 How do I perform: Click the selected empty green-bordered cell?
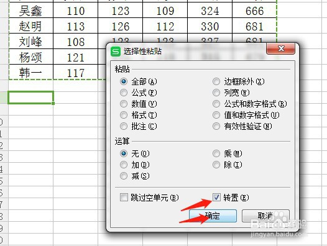coord(31,98)
